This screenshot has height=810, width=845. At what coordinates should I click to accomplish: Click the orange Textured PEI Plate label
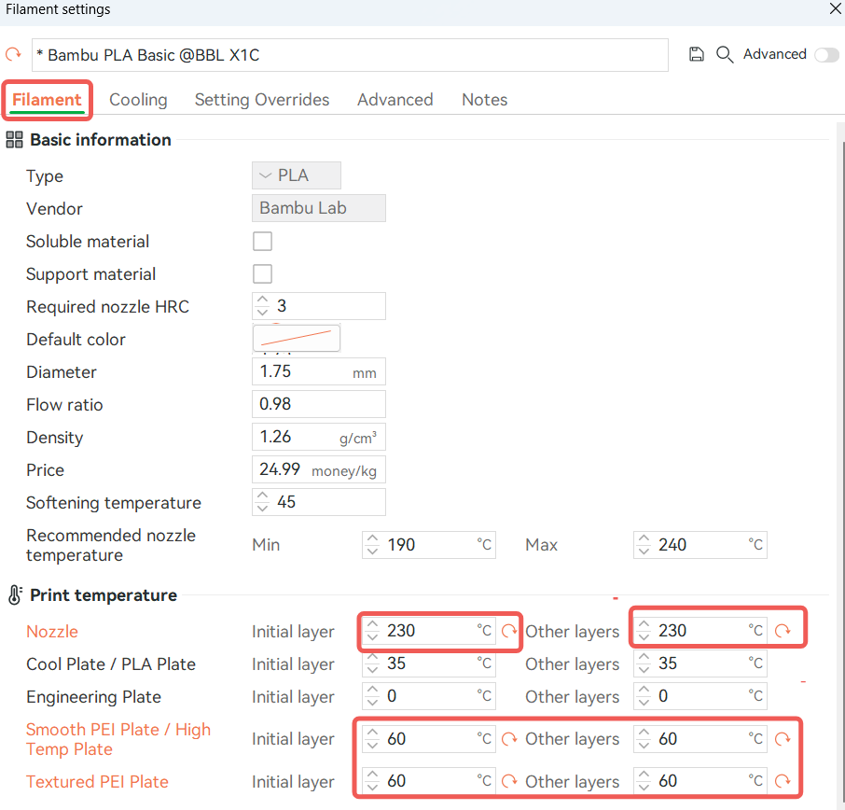pos(97,782)
